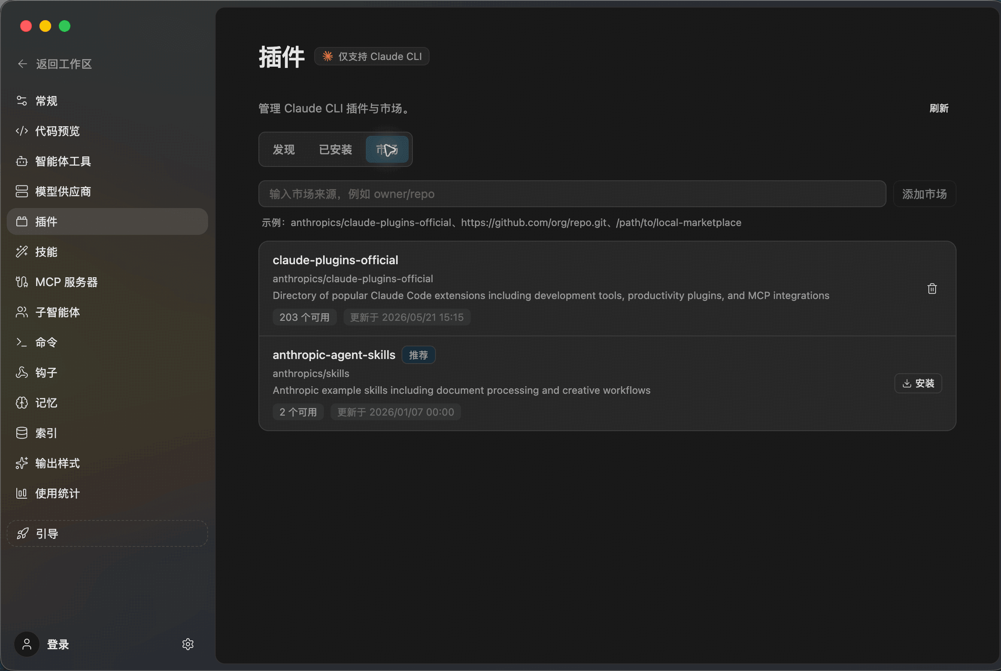
Task: Click the Claude starburst icon in the badge
Action: 328,57
